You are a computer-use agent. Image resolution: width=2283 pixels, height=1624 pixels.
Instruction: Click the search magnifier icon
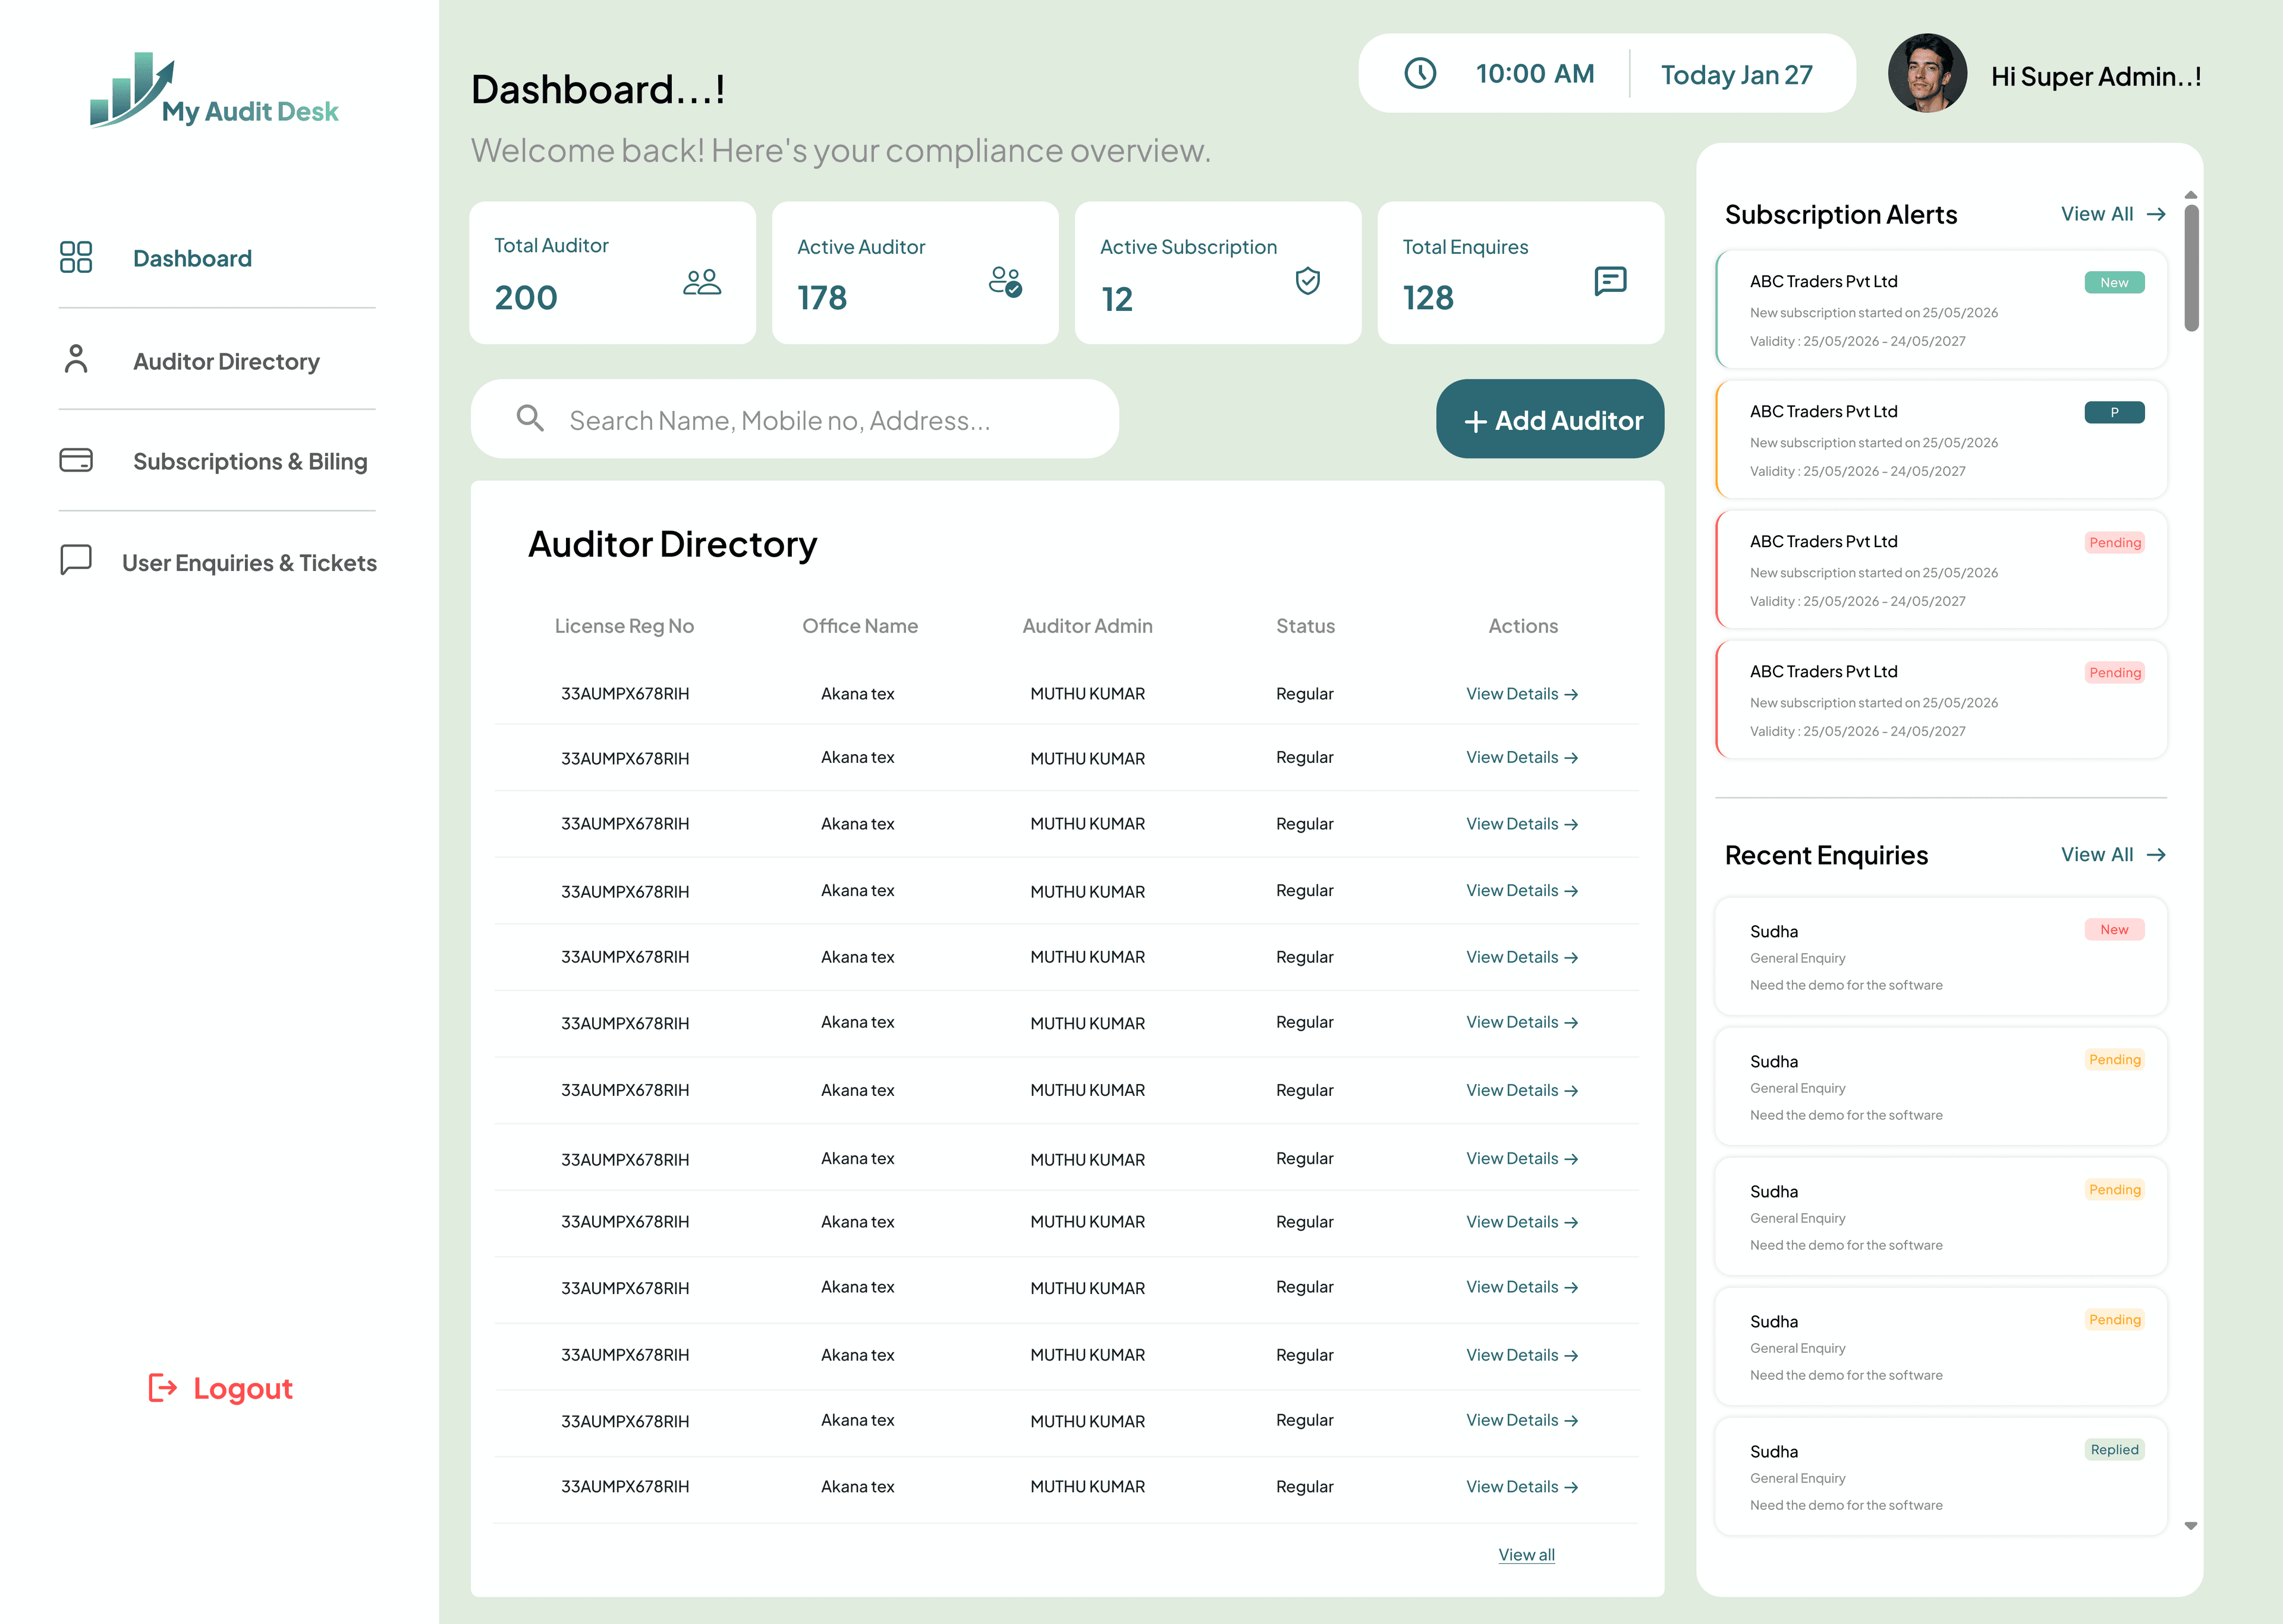click(530, 418)
